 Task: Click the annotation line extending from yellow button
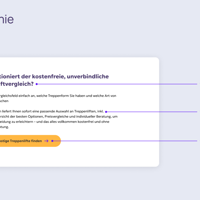tap(125, 141)
